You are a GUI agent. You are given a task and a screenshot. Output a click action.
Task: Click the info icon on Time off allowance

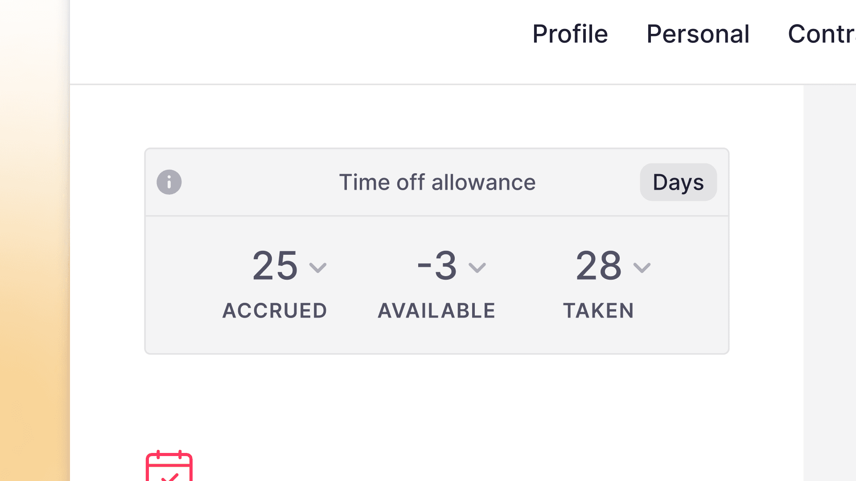169,182
